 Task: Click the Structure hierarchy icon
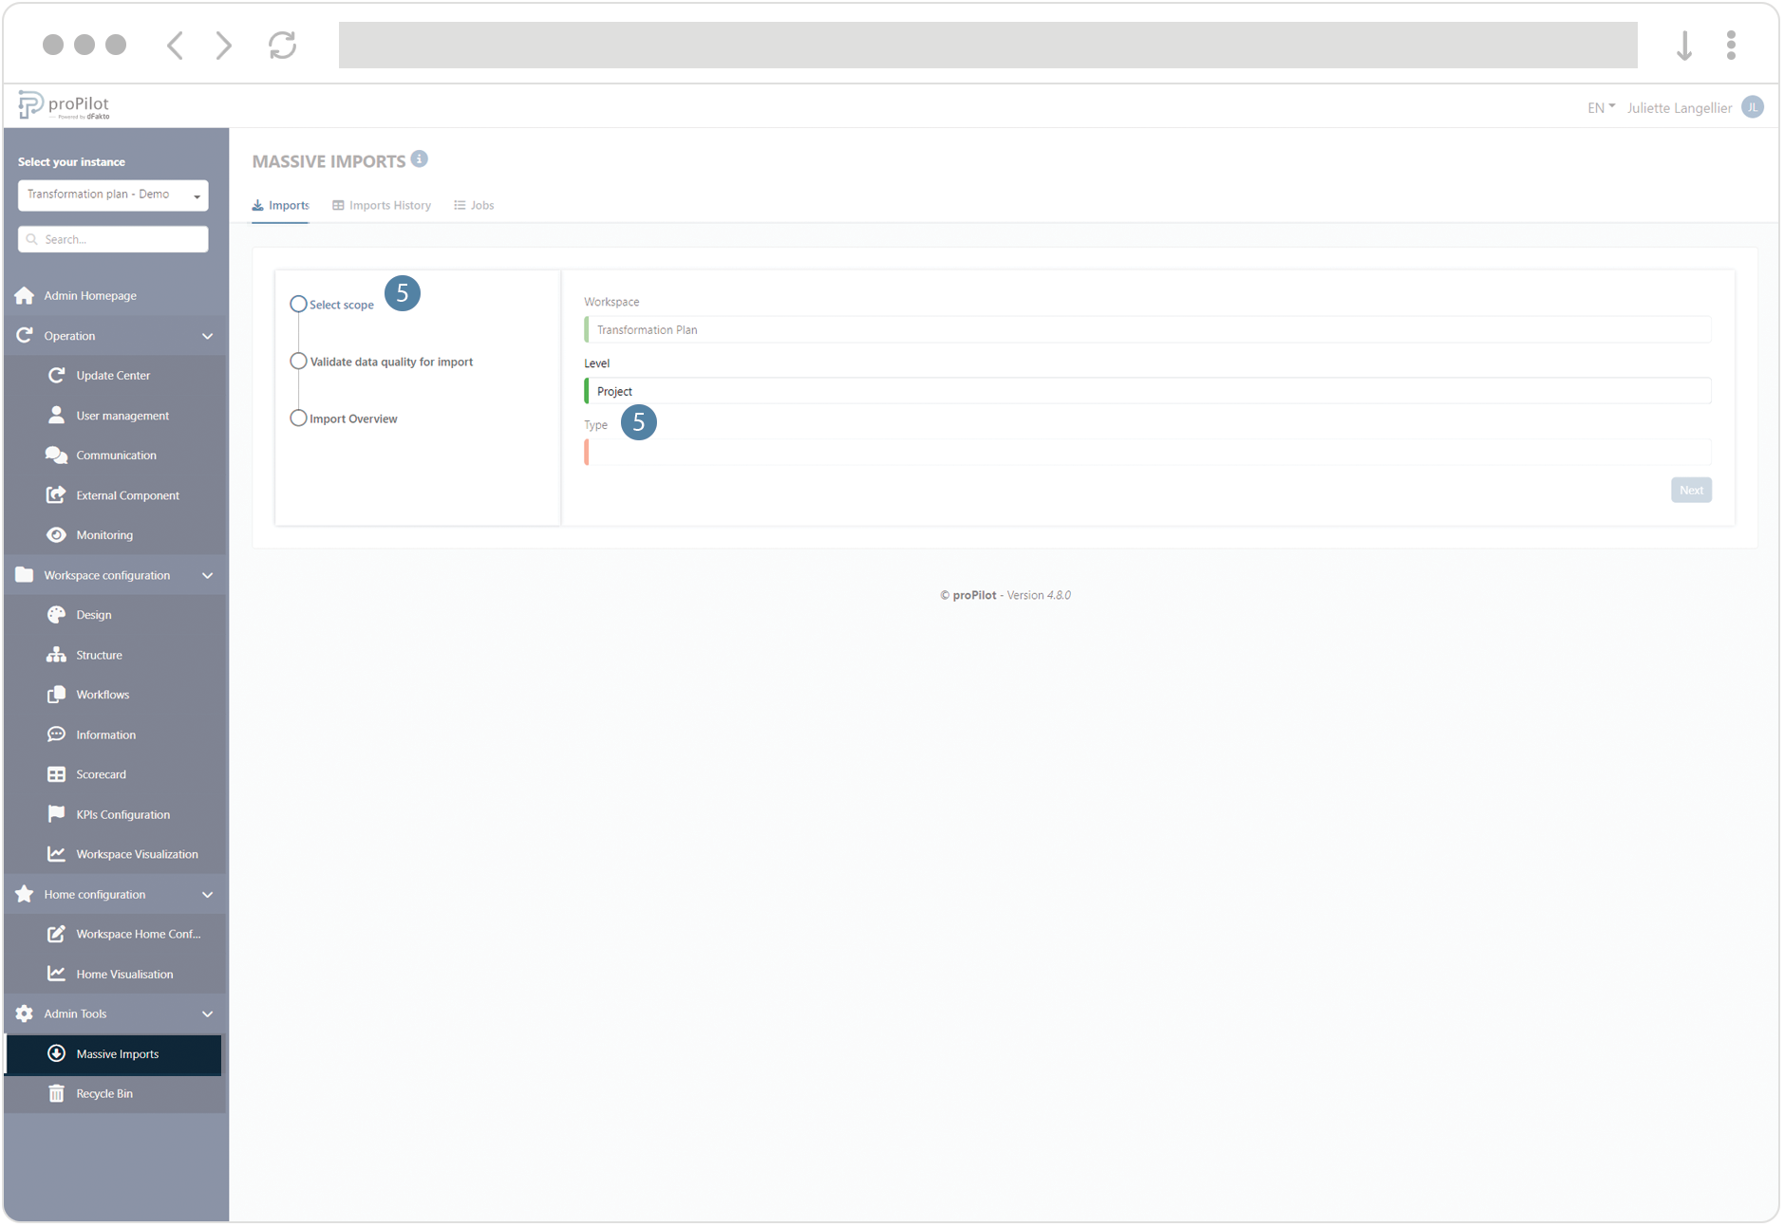(57, 655)
